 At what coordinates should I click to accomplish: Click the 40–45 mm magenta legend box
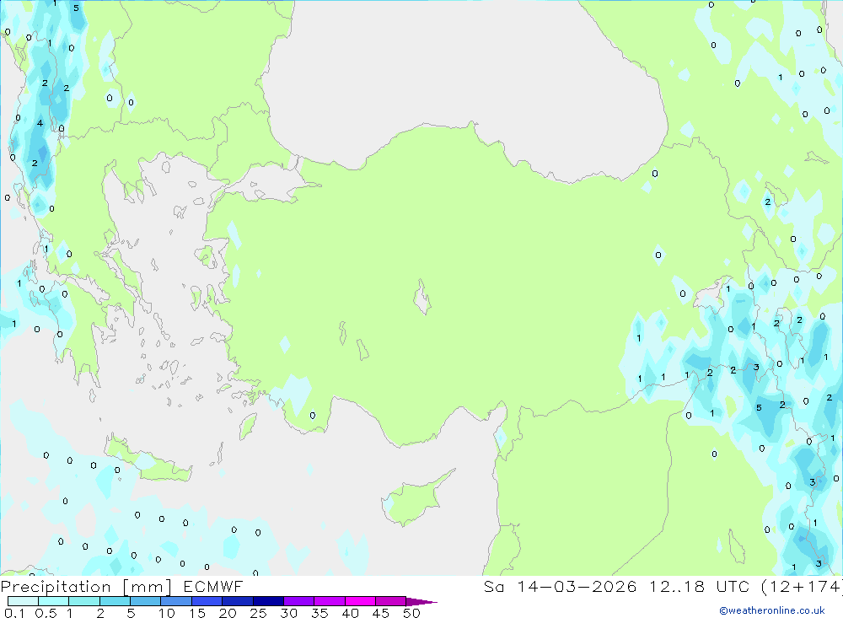click(x=360, y=601)
